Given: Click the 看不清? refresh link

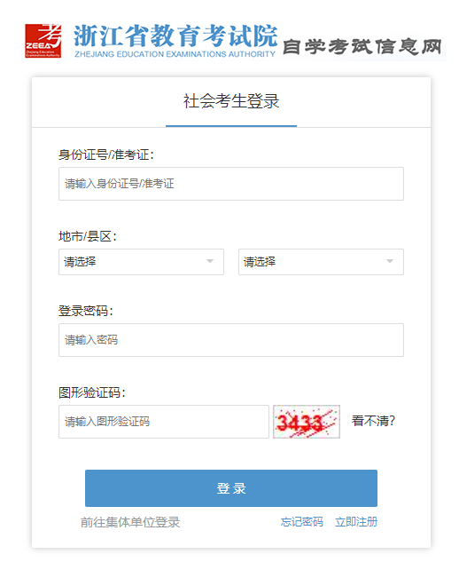Looking at the screenshot, I should coord(373,421).
